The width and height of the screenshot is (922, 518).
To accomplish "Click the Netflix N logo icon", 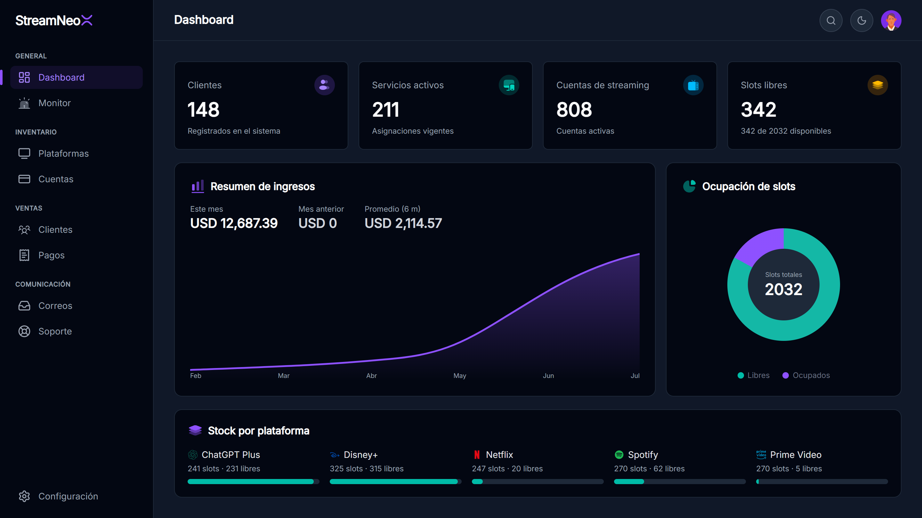I will point(477,455).
